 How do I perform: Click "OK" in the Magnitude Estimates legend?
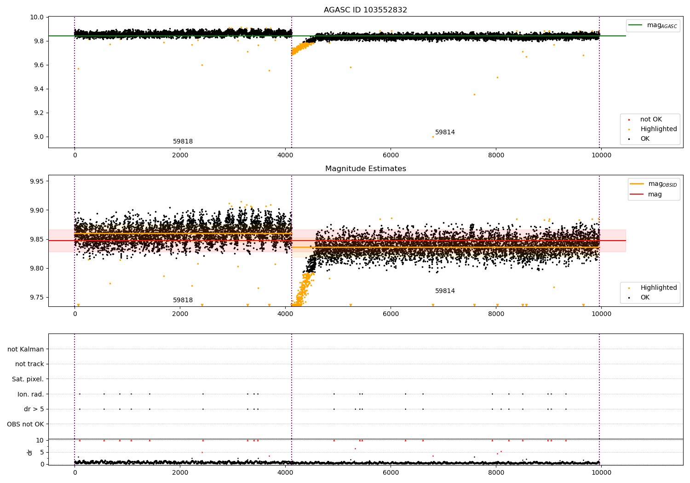coord(645,298)
